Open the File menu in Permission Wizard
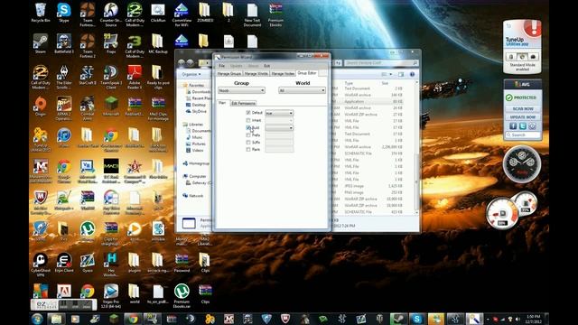578x325 pixels. coord(221,66)
